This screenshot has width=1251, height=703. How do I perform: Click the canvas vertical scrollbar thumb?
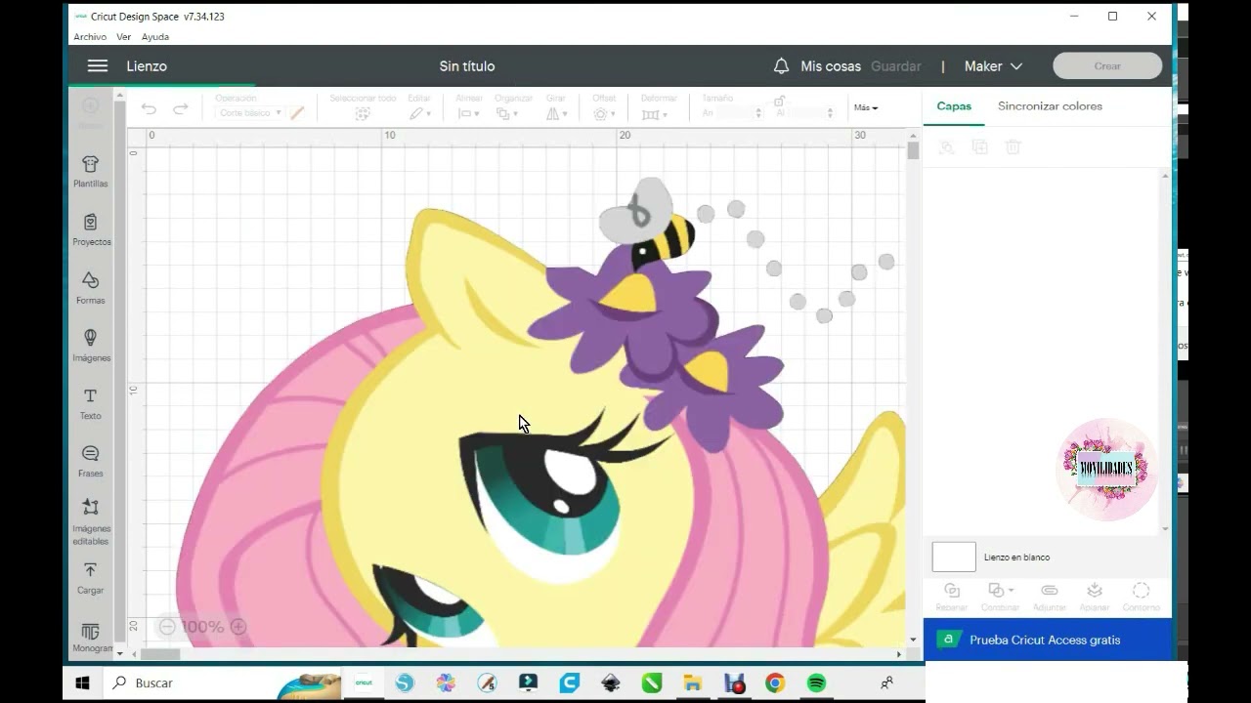coord(913,151)
